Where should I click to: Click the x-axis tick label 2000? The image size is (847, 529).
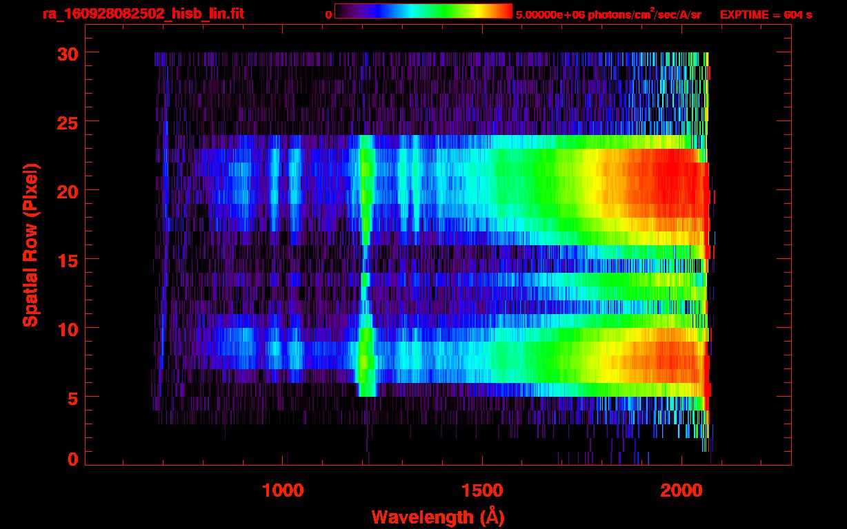680,490
